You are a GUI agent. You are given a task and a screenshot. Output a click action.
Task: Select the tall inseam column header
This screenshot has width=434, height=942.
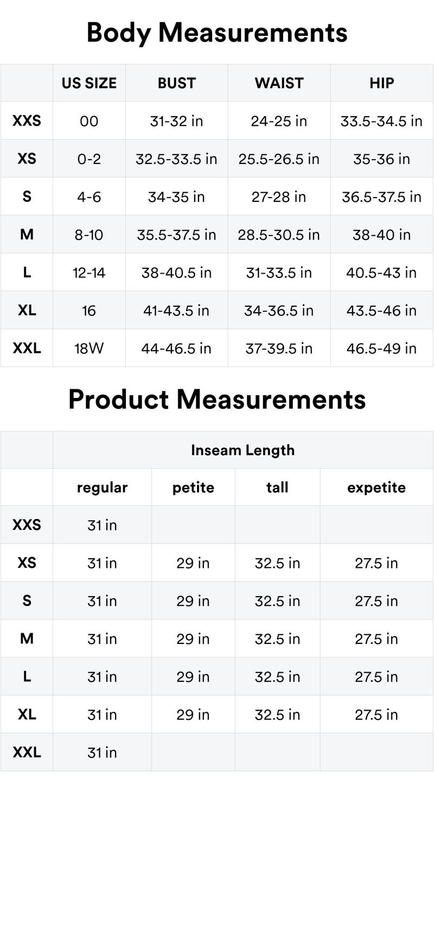tap(277, 488)
